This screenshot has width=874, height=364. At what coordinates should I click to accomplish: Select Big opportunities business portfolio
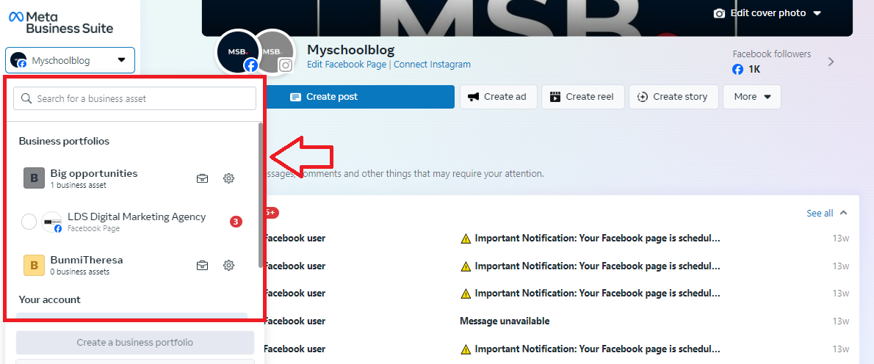point(94,178)
